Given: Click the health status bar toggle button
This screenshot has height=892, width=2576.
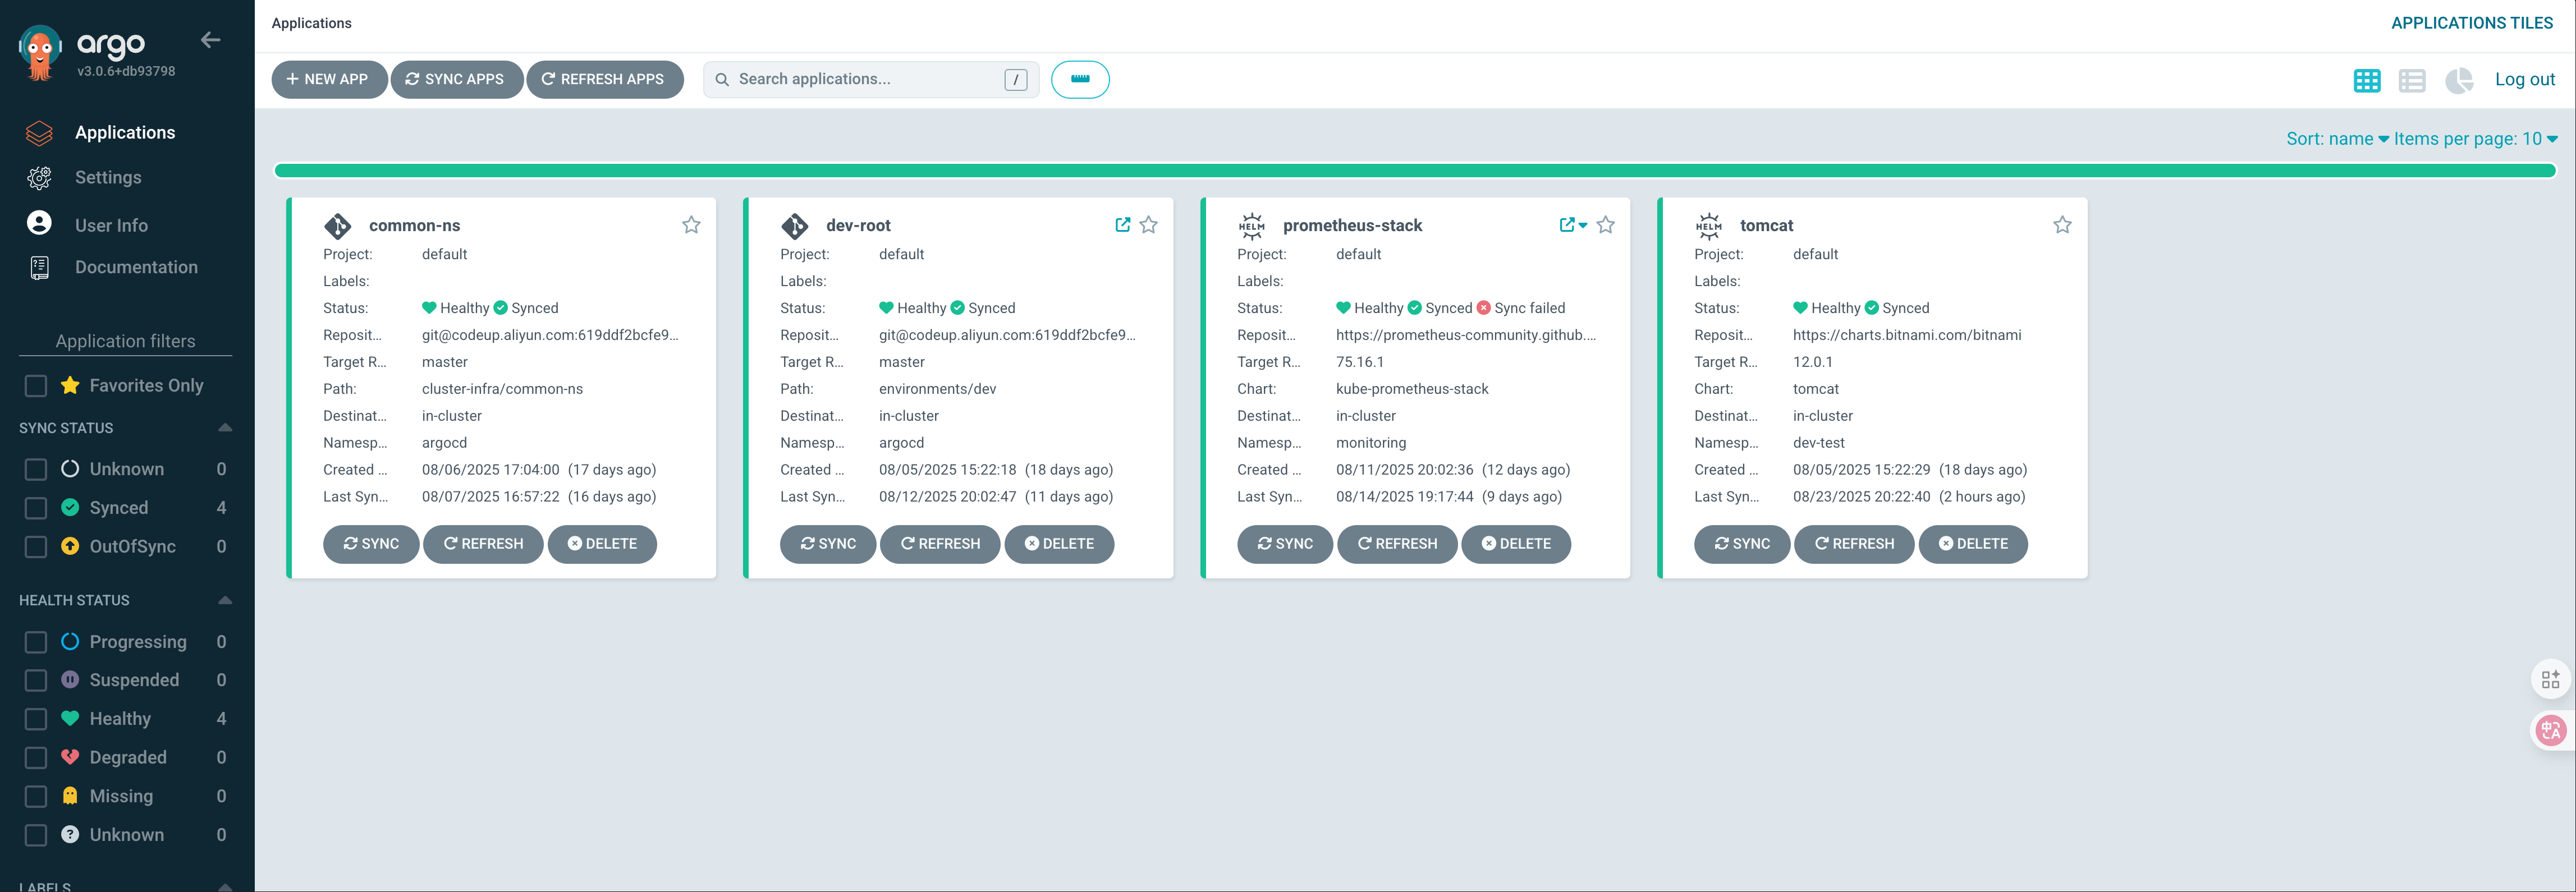Looking at the screenshot, I should (1079, 79).
